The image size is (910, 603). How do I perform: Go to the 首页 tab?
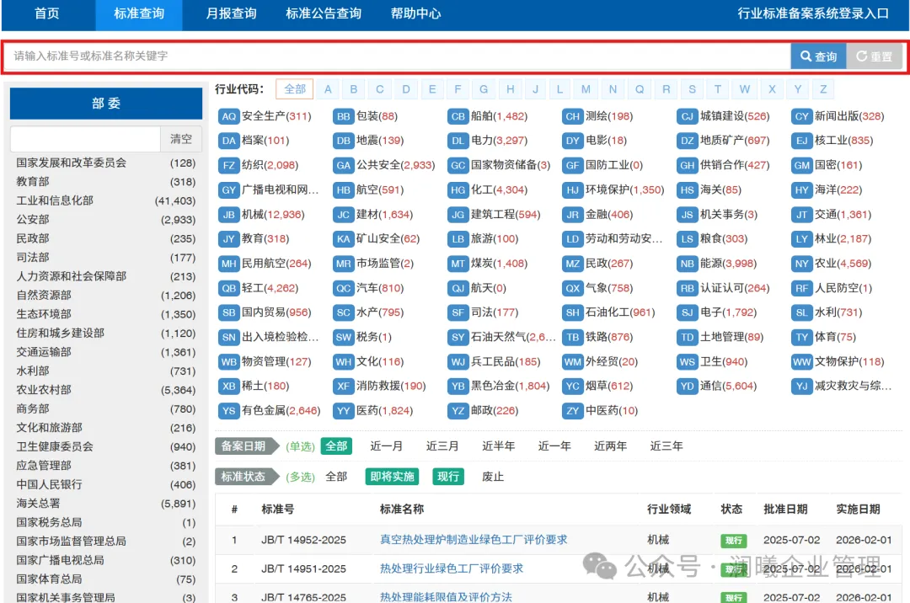coord(47,13)
